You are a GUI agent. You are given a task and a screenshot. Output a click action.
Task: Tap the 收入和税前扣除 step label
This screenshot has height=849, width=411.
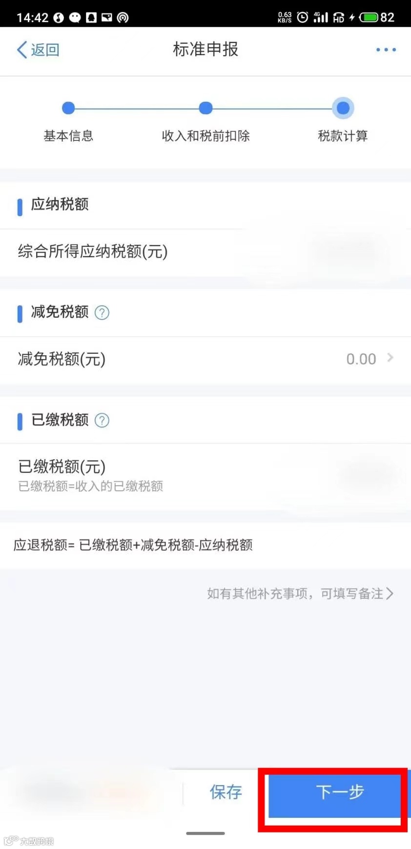[x=206, y=136]
